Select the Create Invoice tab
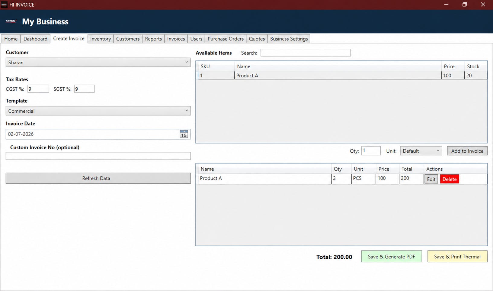Screen dimensions: 493x291 click(69, 38)
